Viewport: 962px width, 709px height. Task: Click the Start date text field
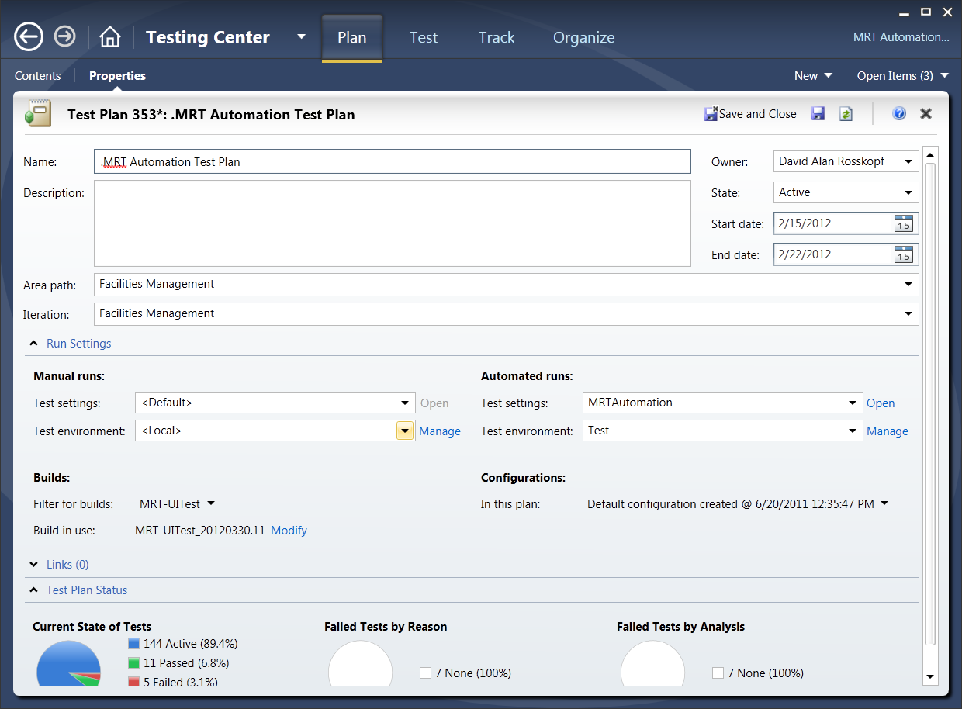833,223
